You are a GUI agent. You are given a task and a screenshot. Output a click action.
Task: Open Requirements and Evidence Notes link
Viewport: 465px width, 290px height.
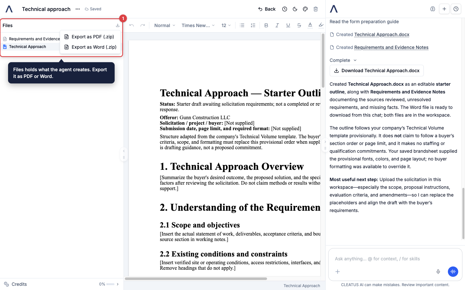(x=391, y=47)
